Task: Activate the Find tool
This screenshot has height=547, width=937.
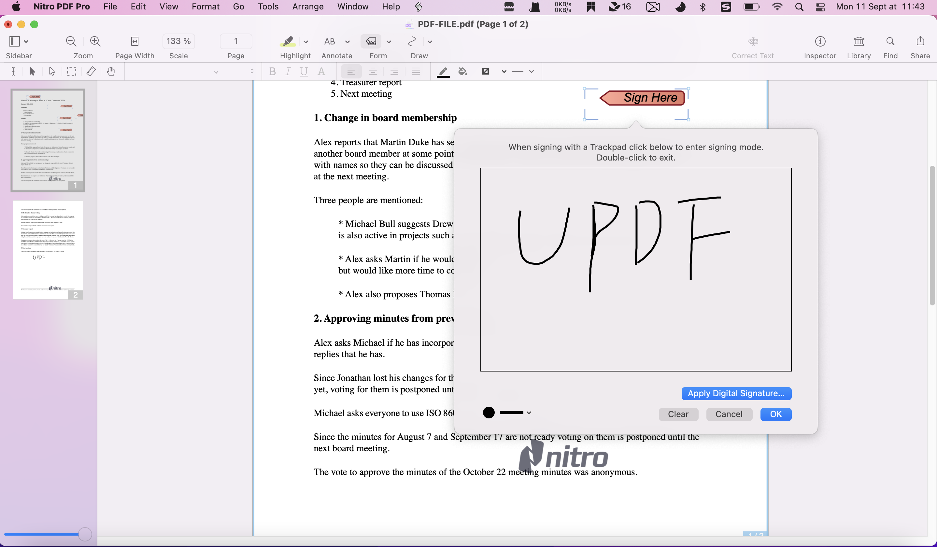Action: click(x=890, y=47)
